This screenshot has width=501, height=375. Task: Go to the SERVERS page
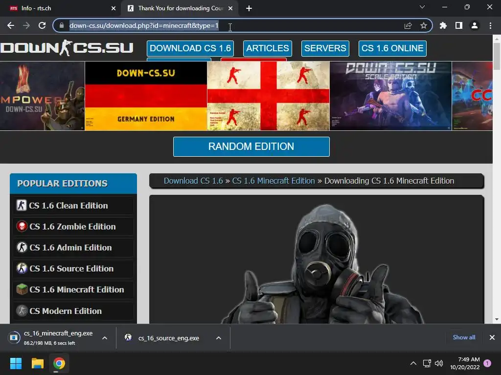click(325, 48)
